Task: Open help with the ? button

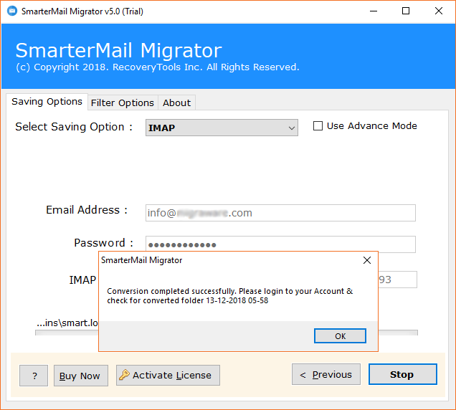Action: pos(34,376)
